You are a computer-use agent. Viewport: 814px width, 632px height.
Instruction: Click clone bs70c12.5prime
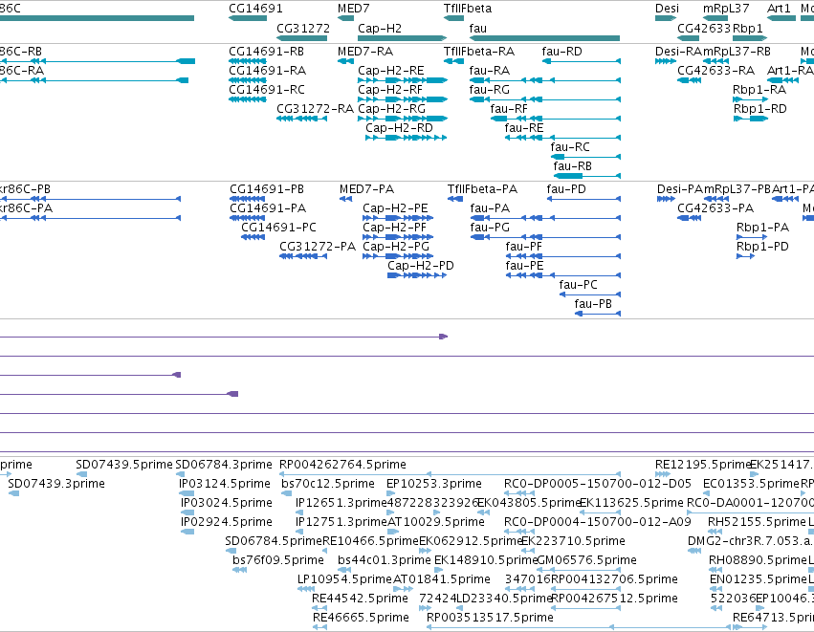(x=328, y=484)
